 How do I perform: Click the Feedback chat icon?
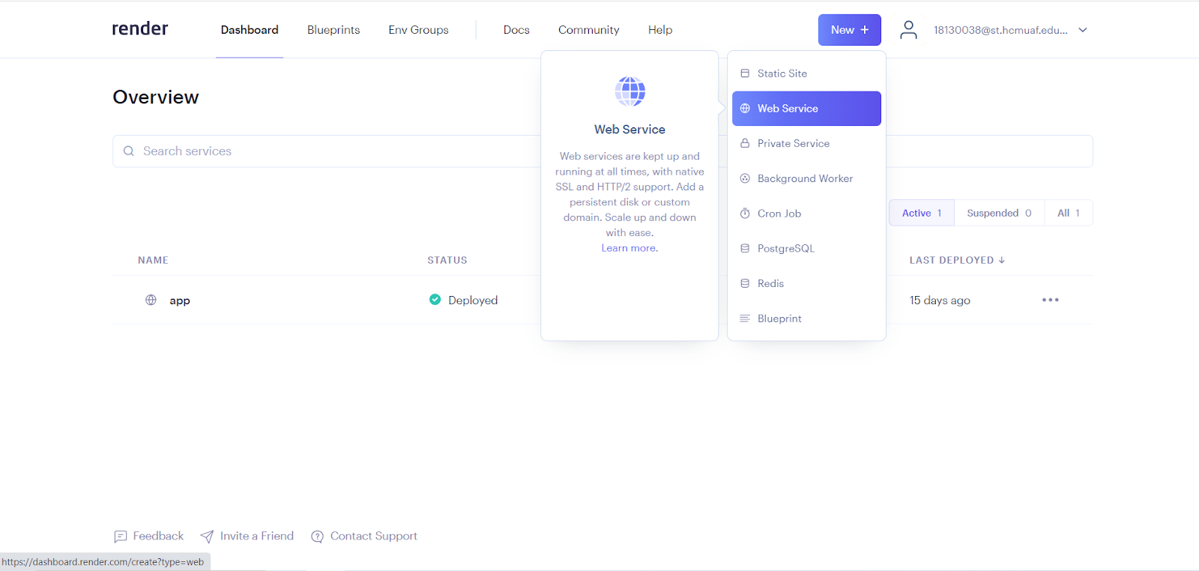(121, 537)
